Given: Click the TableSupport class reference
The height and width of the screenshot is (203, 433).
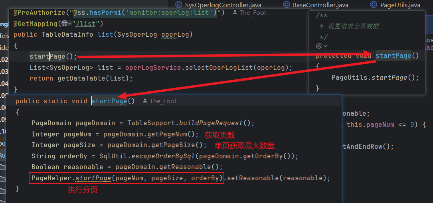Looking at the screenshot, I should [151, 123].
